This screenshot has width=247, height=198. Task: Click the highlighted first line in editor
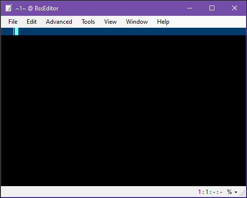click(x=123, y=31)
